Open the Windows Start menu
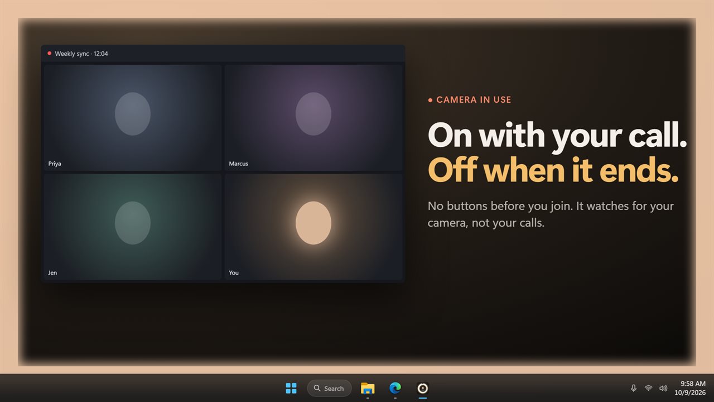Screen dimensions: 714x402 (x=291, y=388)
